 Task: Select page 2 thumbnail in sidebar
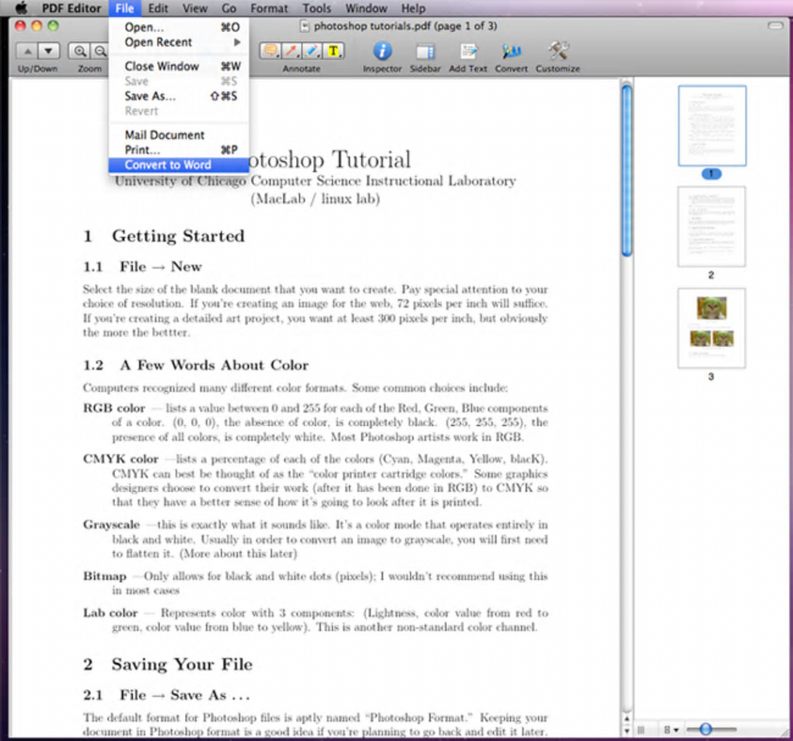point(711,226)
